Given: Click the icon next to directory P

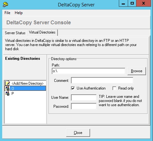Looking at the screenshot, I should (7, 93).
